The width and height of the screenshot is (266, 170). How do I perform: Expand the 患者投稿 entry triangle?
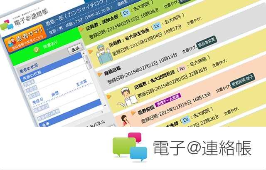pyautogui.click(x=133, y=113)
